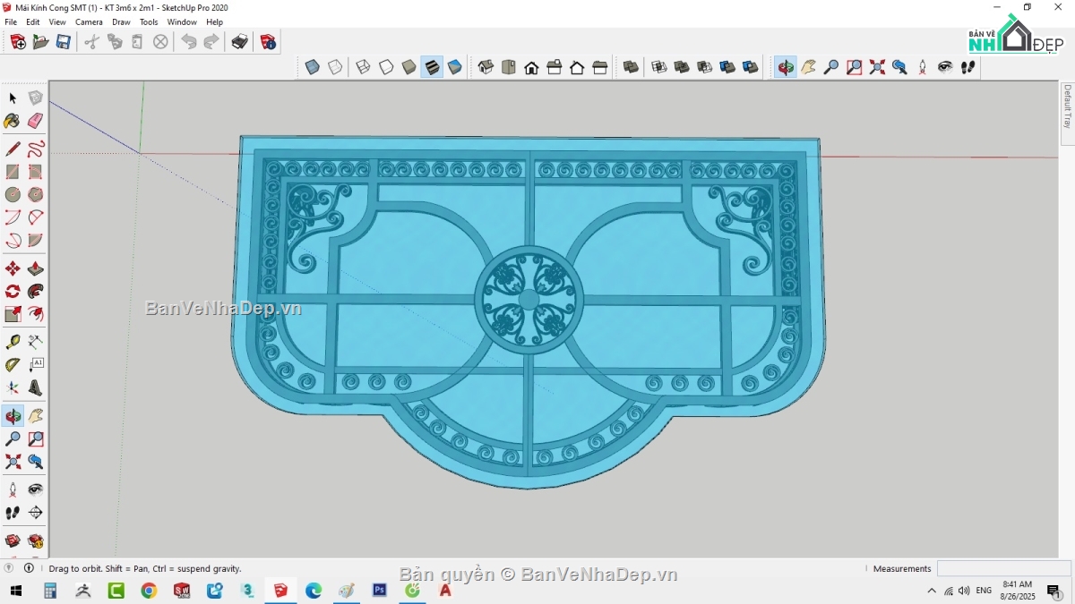Open the Draw menu

(121, 21)
